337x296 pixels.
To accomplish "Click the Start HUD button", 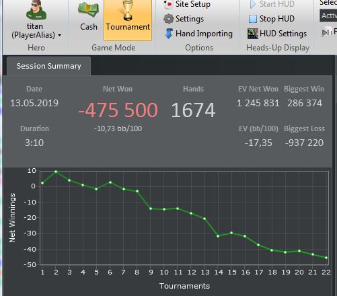I will point(272,4).
